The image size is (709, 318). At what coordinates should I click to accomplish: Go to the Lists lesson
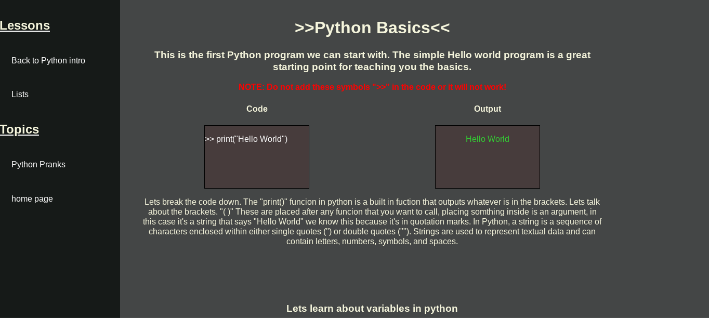[x=20, y=95]
